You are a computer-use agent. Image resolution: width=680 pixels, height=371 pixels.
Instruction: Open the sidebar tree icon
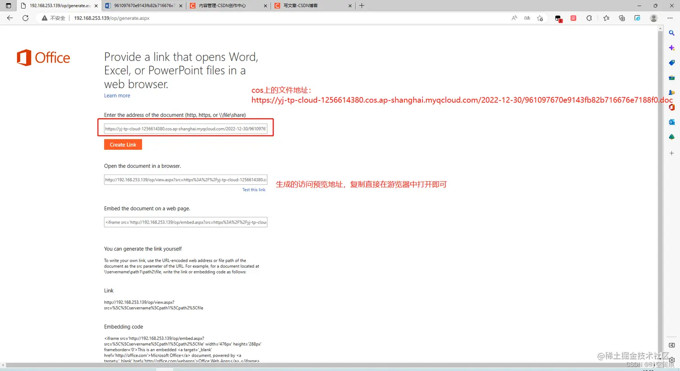click(x=671, y=137)
